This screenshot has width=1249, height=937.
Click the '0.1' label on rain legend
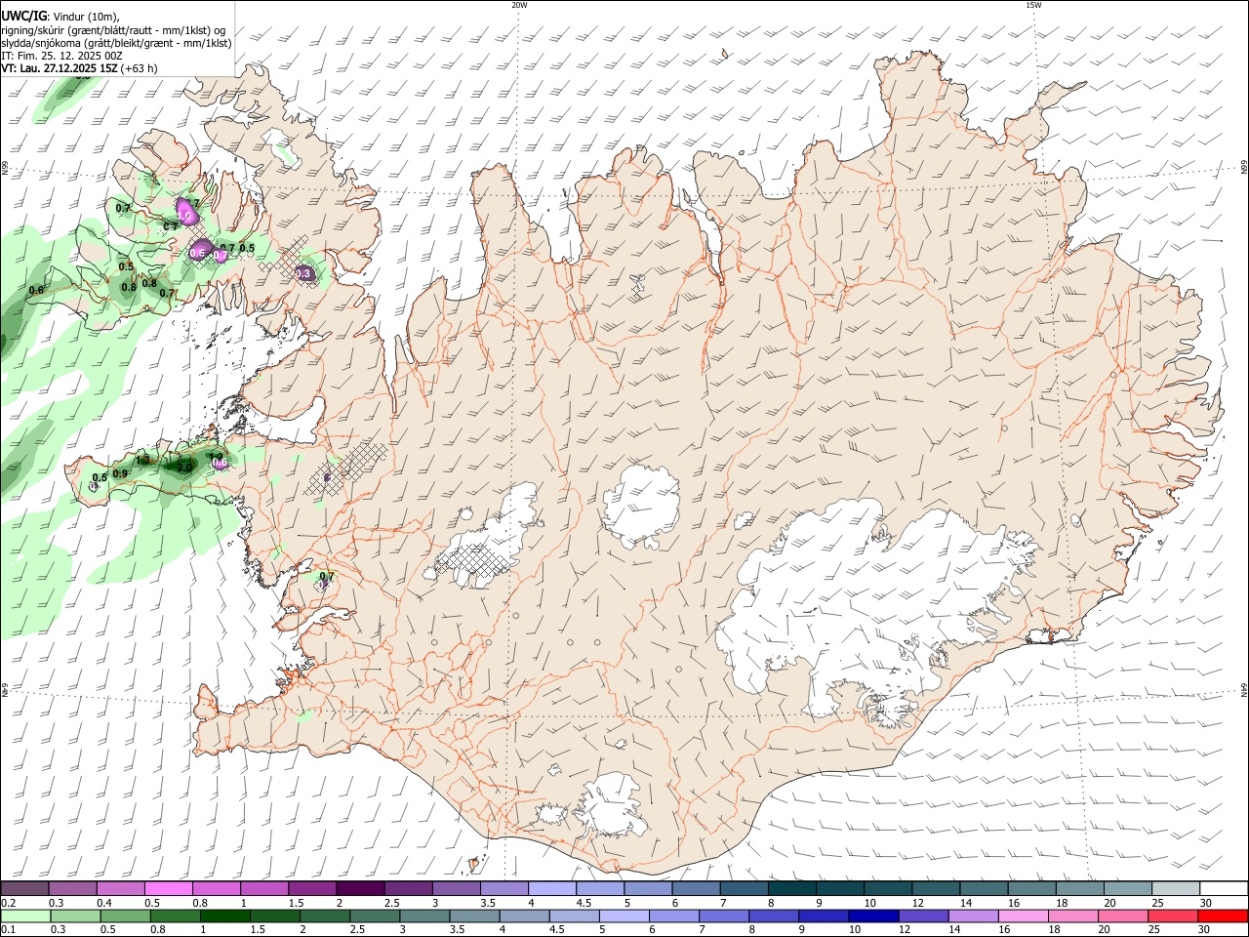point(8,929)
